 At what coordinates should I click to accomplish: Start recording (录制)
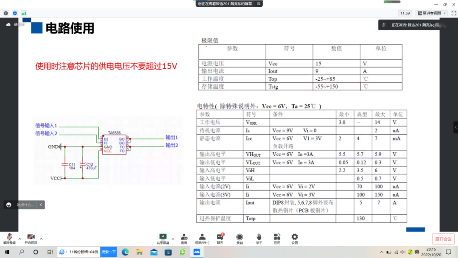240,239
